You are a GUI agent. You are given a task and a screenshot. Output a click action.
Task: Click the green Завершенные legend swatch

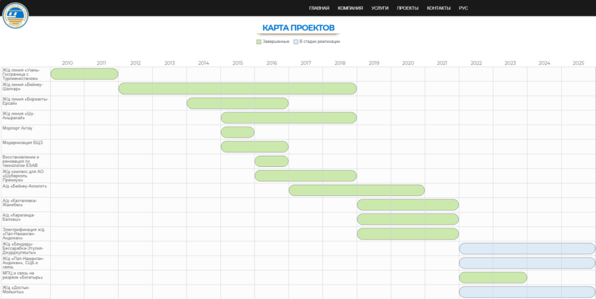coord(259,42)
